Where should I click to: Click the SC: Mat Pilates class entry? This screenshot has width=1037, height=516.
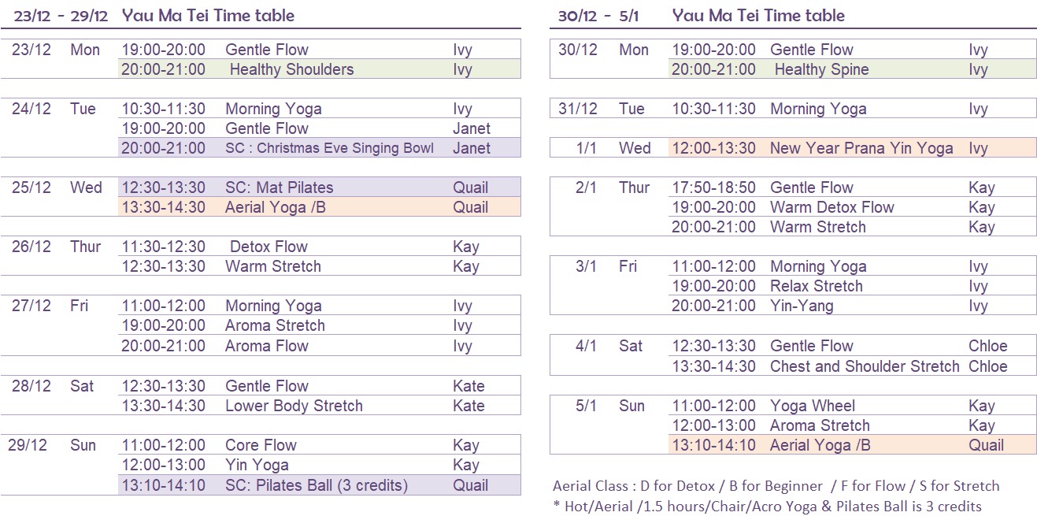(x=280, y=187)
